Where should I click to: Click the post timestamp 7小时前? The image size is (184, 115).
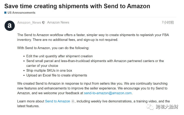168,22
